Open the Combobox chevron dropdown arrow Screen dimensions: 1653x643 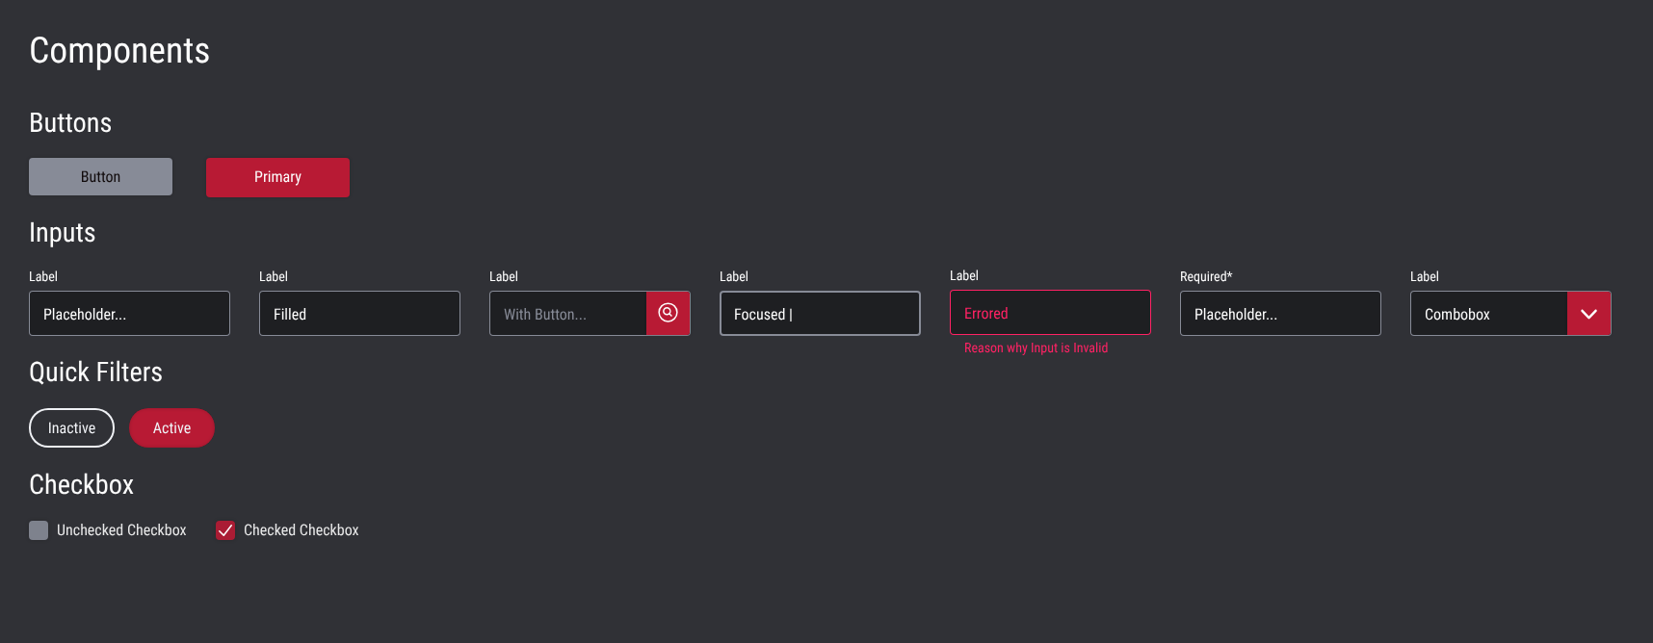[1588, 314]
